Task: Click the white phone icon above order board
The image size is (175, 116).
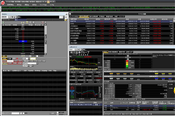Action: pos(30,22)
